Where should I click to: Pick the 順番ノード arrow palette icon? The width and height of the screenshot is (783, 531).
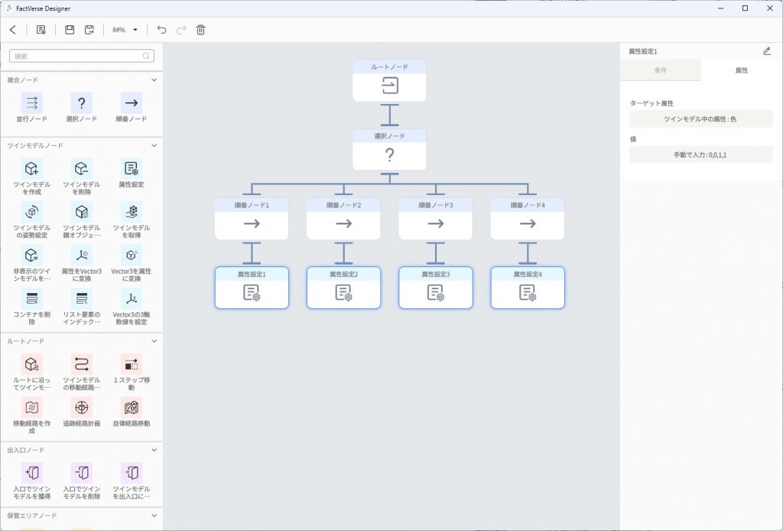click(132, 103)
